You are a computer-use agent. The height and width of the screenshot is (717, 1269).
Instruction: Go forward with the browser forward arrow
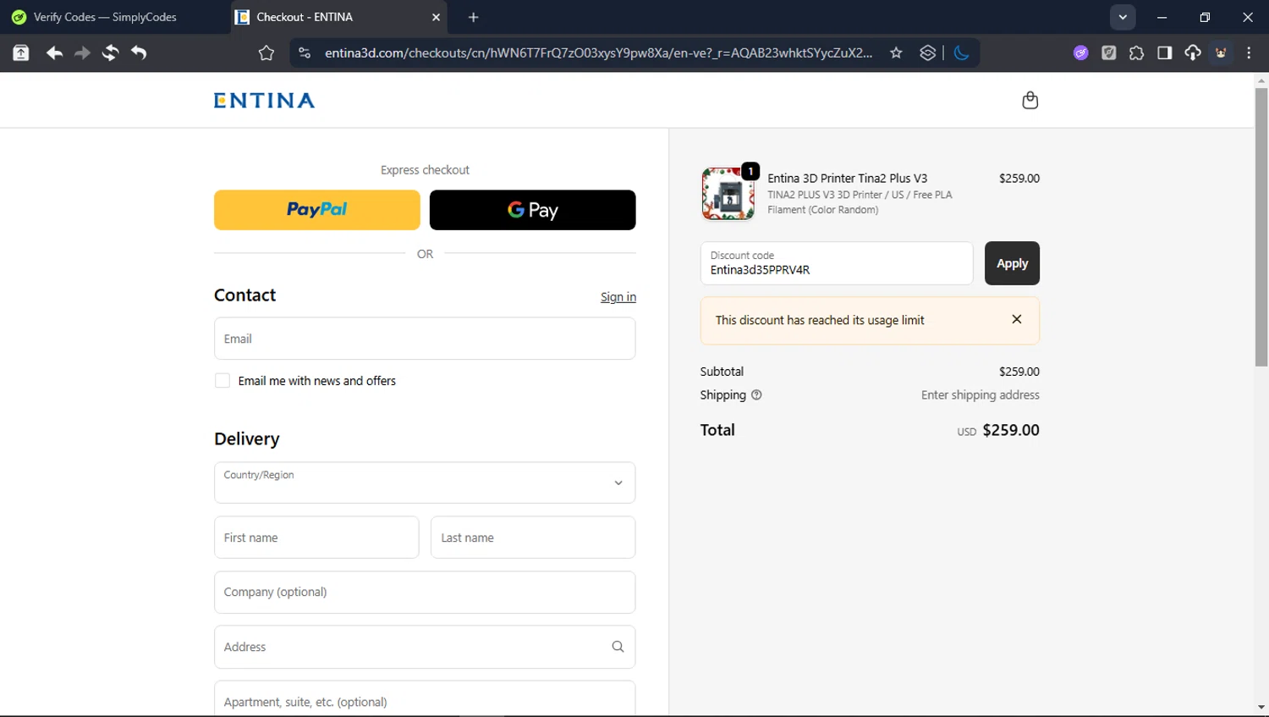coord(82,52)
